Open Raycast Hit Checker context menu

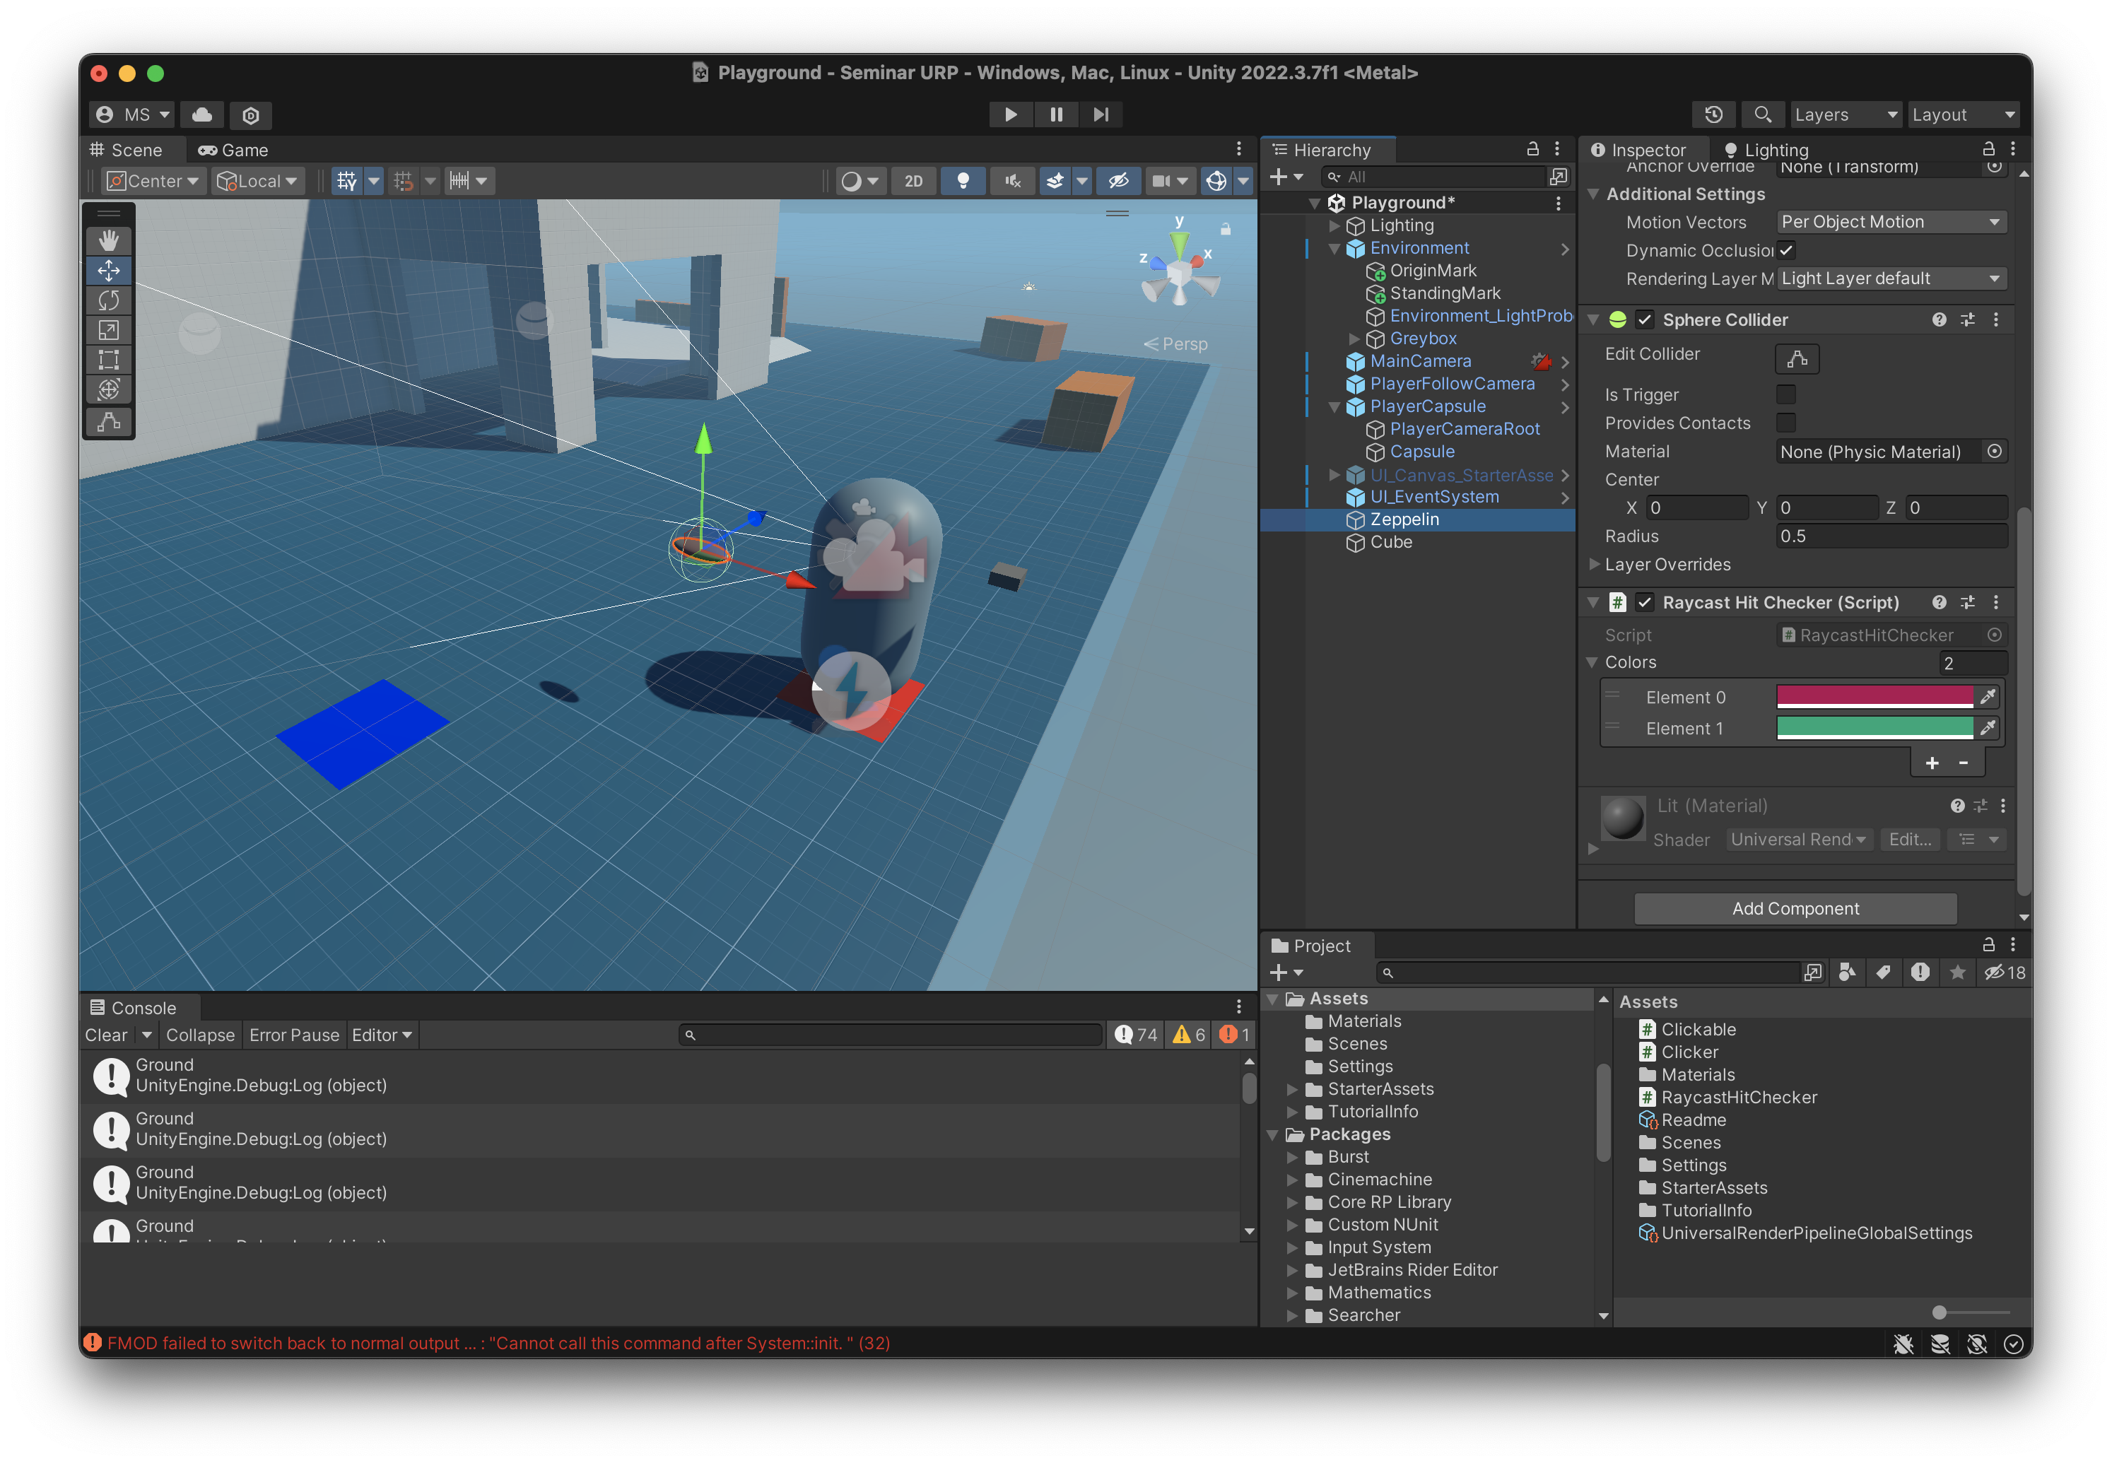click(1995, 603)
